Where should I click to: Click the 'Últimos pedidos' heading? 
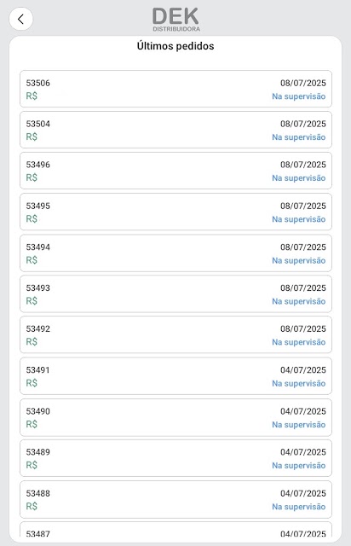click(175, 46)
